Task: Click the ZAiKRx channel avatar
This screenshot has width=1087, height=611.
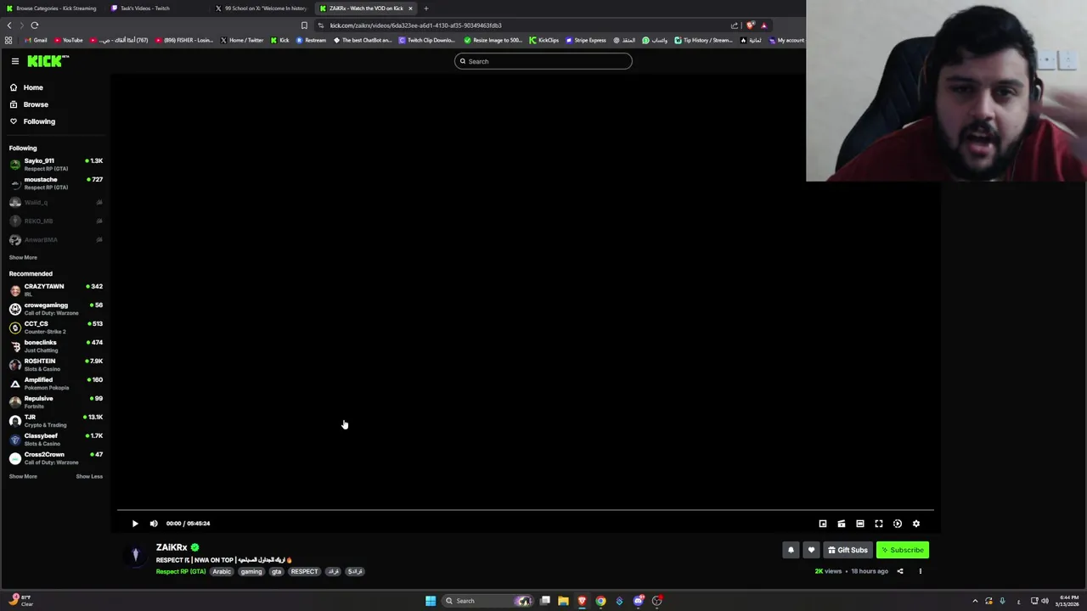Action: pyautogui.click(x=135, y=556)
